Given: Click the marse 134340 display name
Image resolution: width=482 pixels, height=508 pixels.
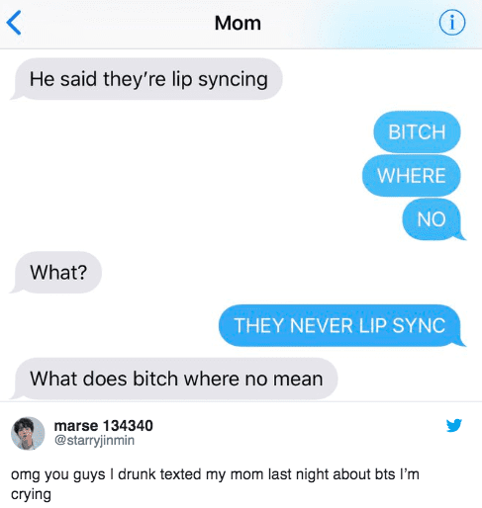Looking at the screenshot, I should [103, 425].
